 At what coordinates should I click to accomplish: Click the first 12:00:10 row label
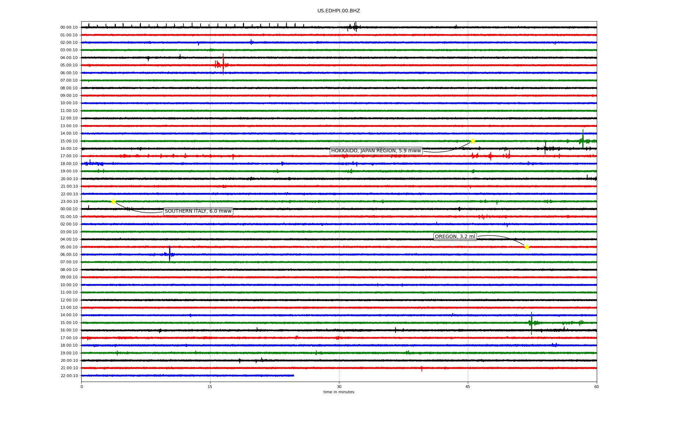click(69, 118)
